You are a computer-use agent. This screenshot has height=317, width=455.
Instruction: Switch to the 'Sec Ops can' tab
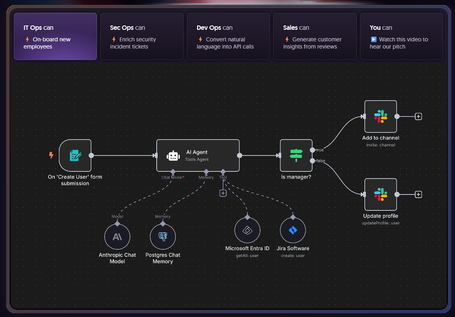pos(142,36)
